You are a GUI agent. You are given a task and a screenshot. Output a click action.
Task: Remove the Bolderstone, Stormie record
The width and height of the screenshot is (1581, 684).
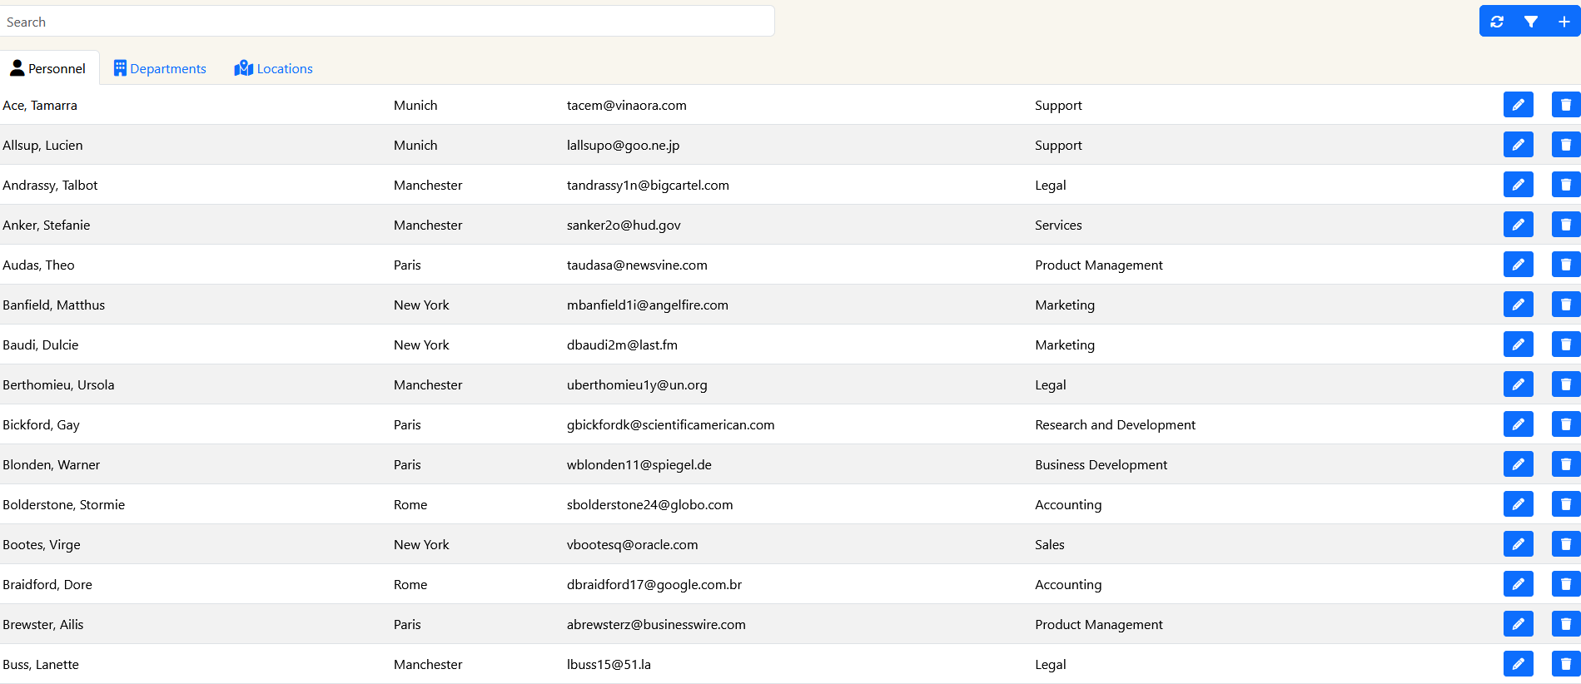(x=1565, y=504)
